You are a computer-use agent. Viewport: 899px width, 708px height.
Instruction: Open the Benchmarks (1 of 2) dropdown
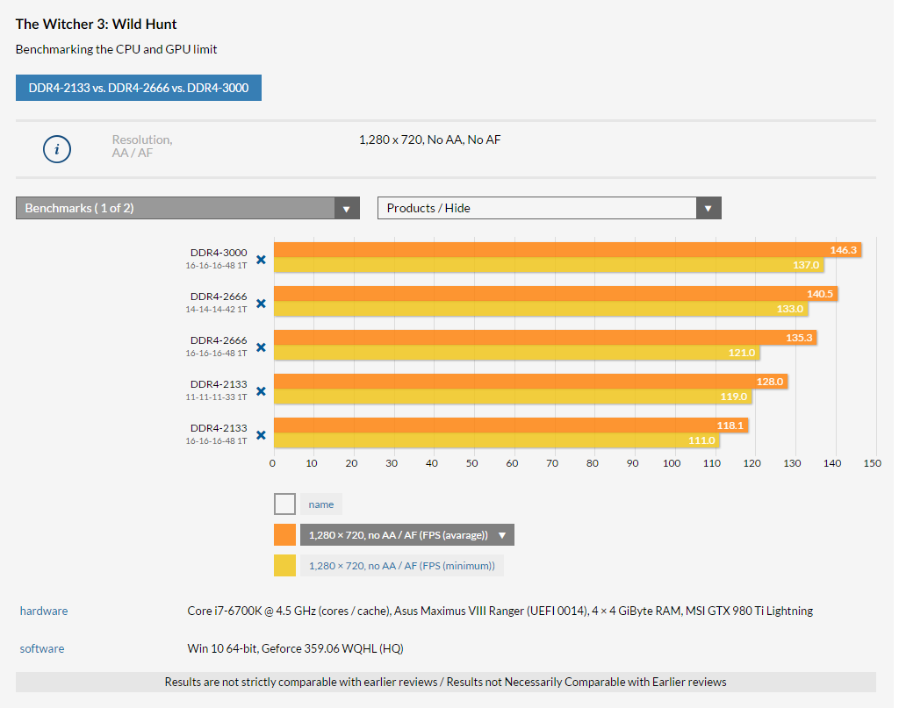tap(188, 208)
